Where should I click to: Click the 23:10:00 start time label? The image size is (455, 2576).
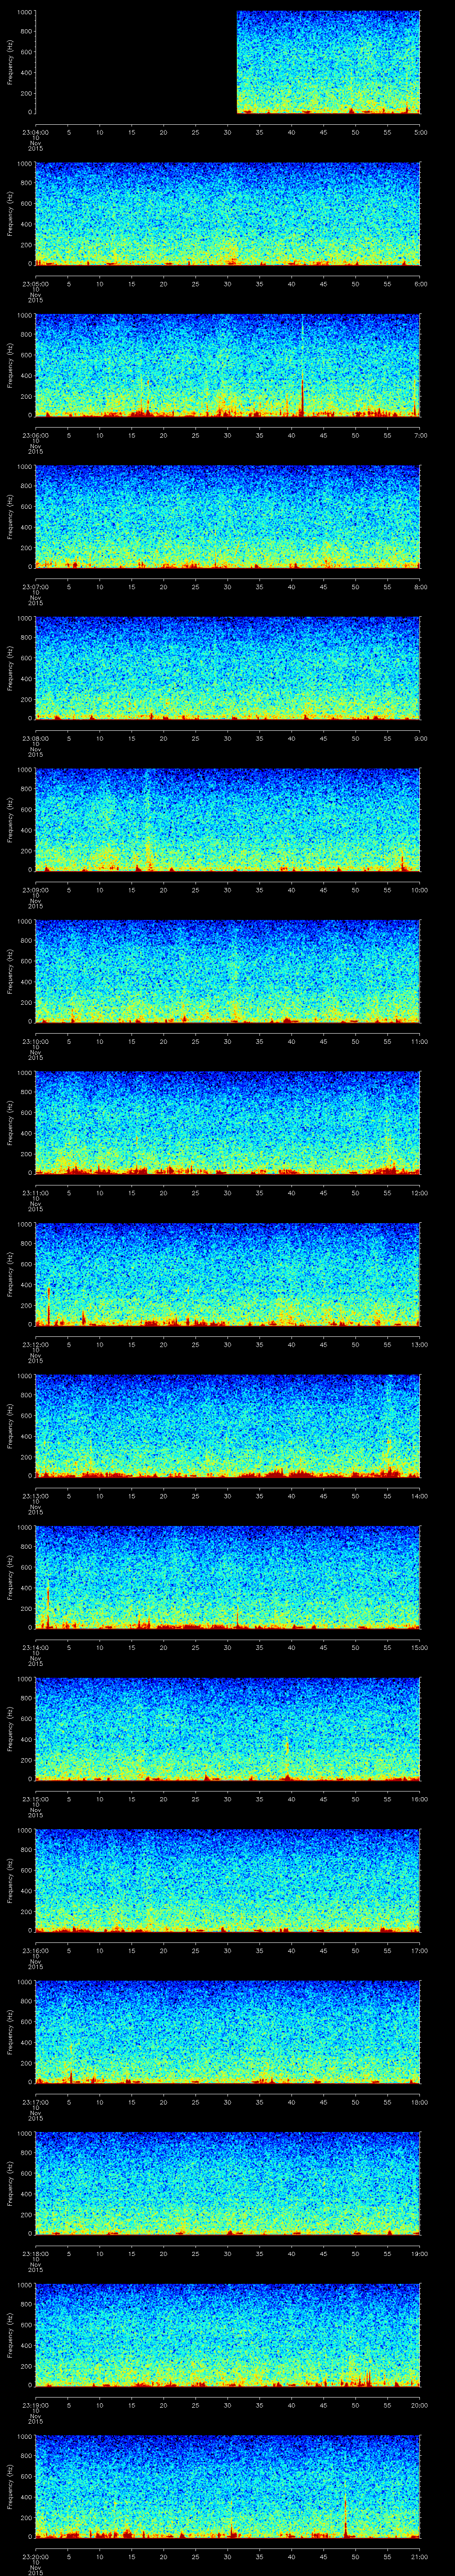click(35, 1041)
